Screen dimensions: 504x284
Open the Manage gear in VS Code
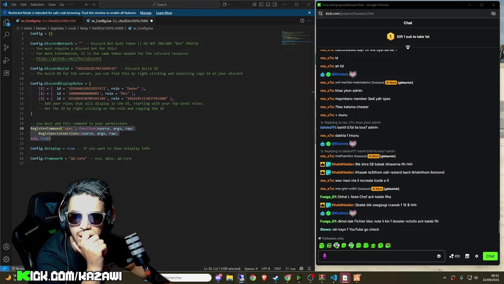click(6, 260)
